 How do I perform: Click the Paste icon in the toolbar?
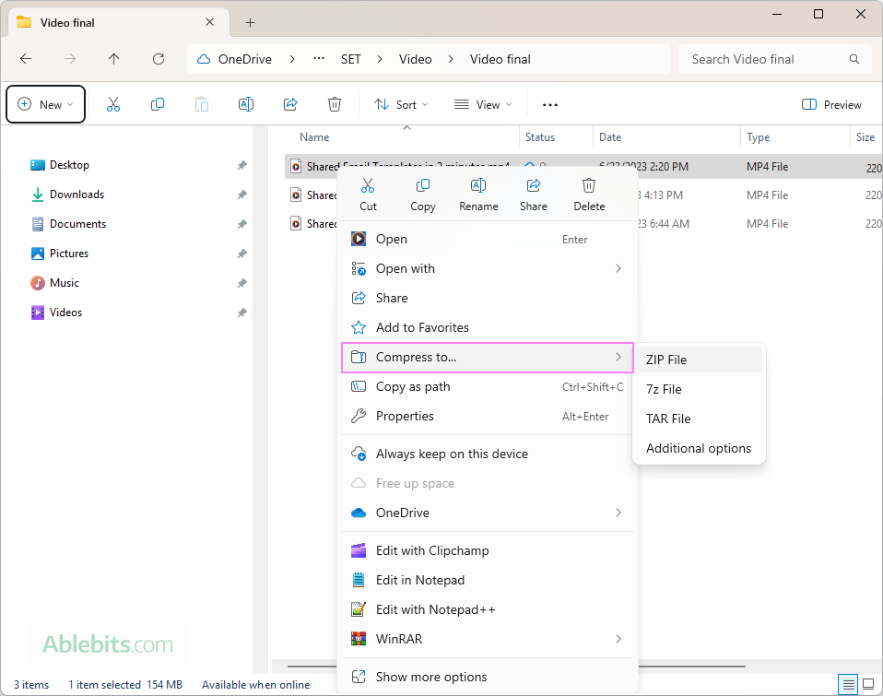pyautogui.click(x=202, y=104)
